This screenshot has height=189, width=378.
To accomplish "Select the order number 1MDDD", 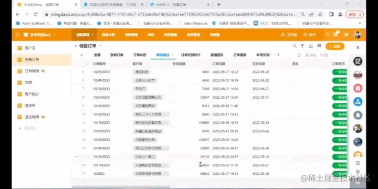I will coord(99,174).
